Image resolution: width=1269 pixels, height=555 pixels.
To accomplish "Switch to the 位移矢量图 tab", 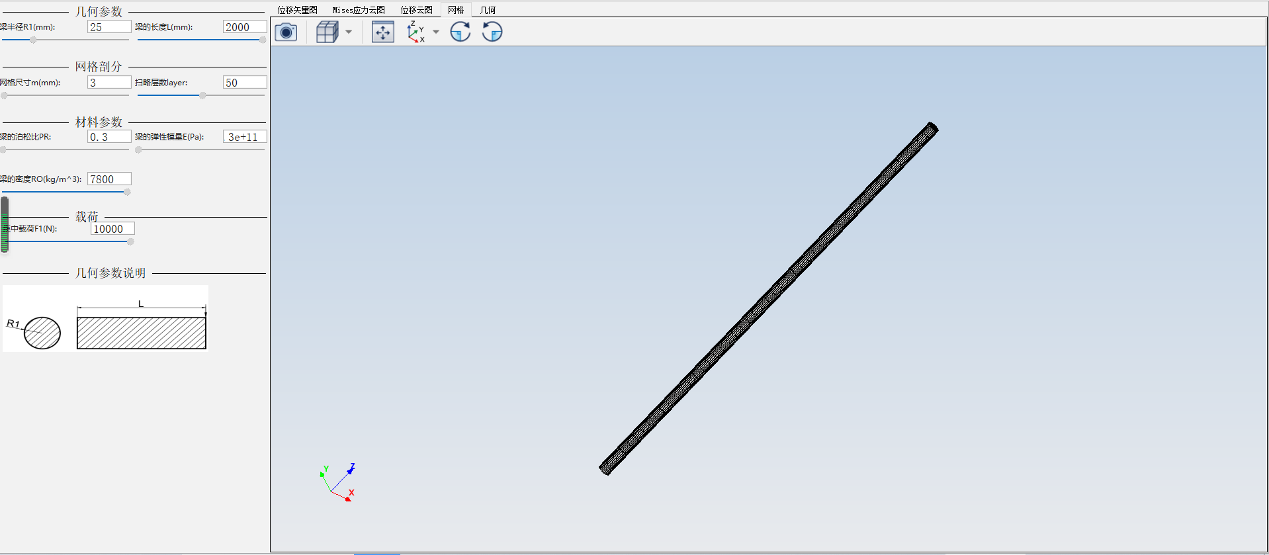I will tap(297, 10).
